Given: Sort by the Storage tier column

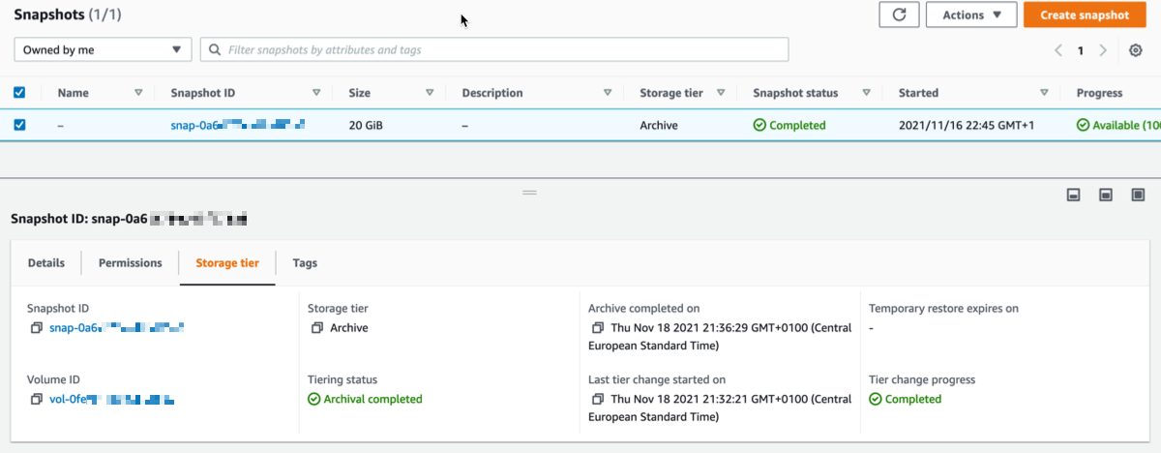Looking at the screenshot, I should click(722, 93).
